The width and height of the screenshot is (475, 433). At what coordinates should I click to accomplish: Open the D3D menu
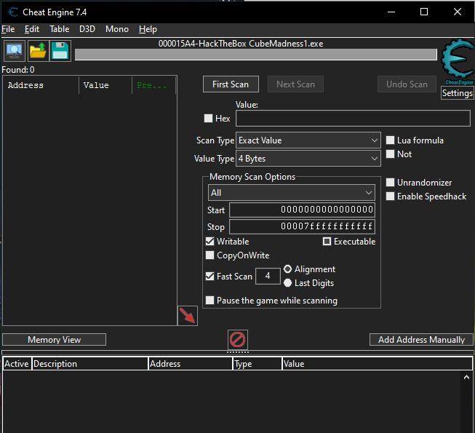tap(87, 29)
